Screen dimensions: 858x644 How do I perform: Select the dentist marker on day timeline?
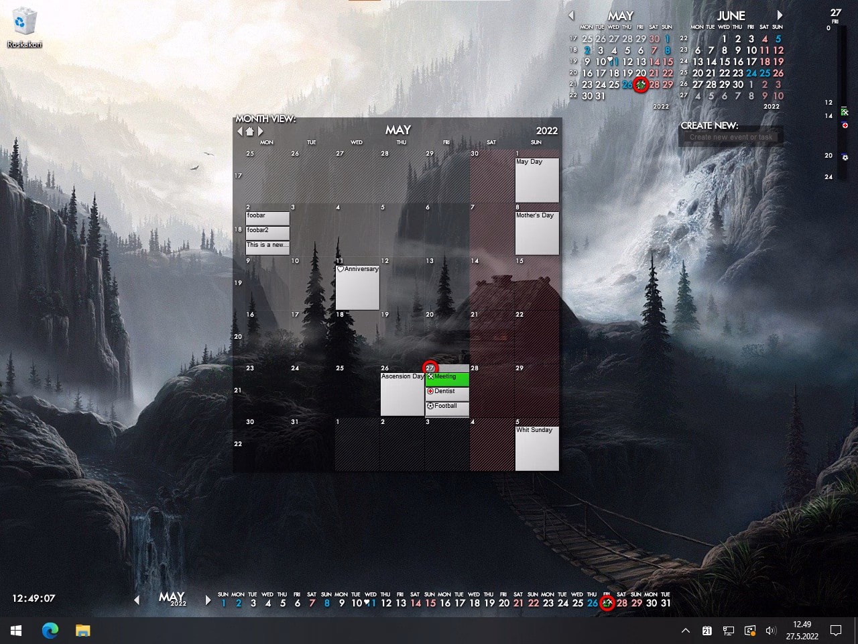click(845, 125)
